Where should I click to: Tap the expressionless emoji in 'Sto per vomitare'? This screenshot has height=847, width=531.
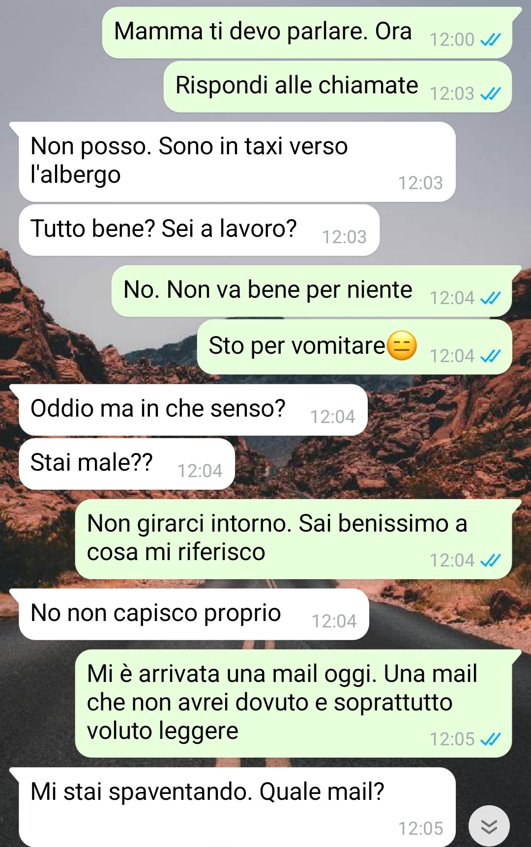[402, 345]
